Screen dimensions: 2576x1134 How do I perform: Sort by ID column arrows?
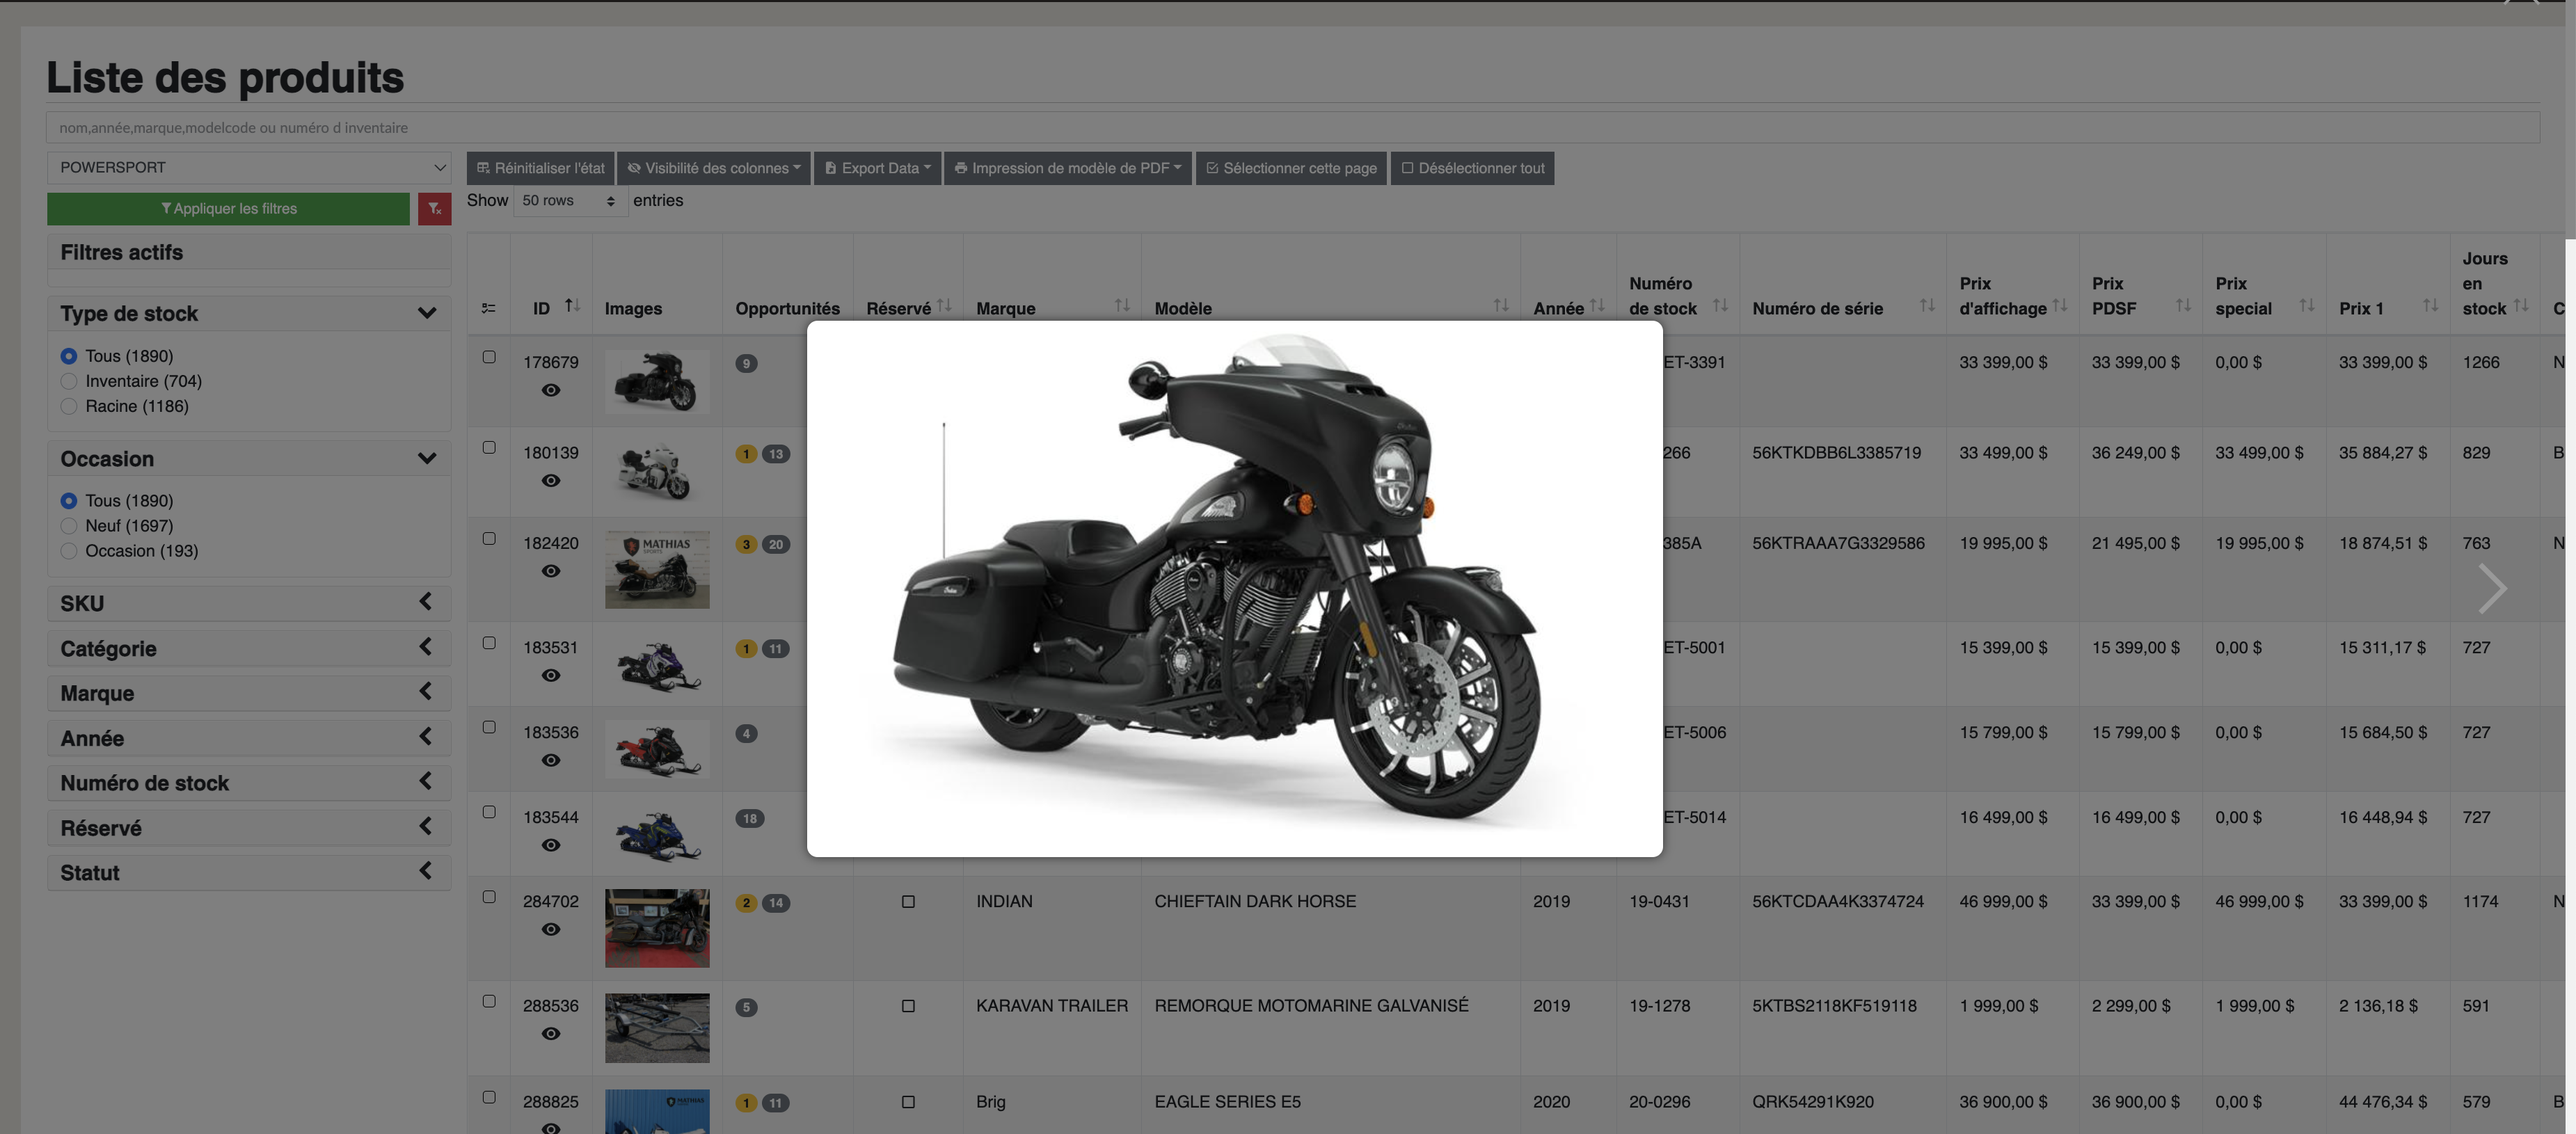[572, 305]
